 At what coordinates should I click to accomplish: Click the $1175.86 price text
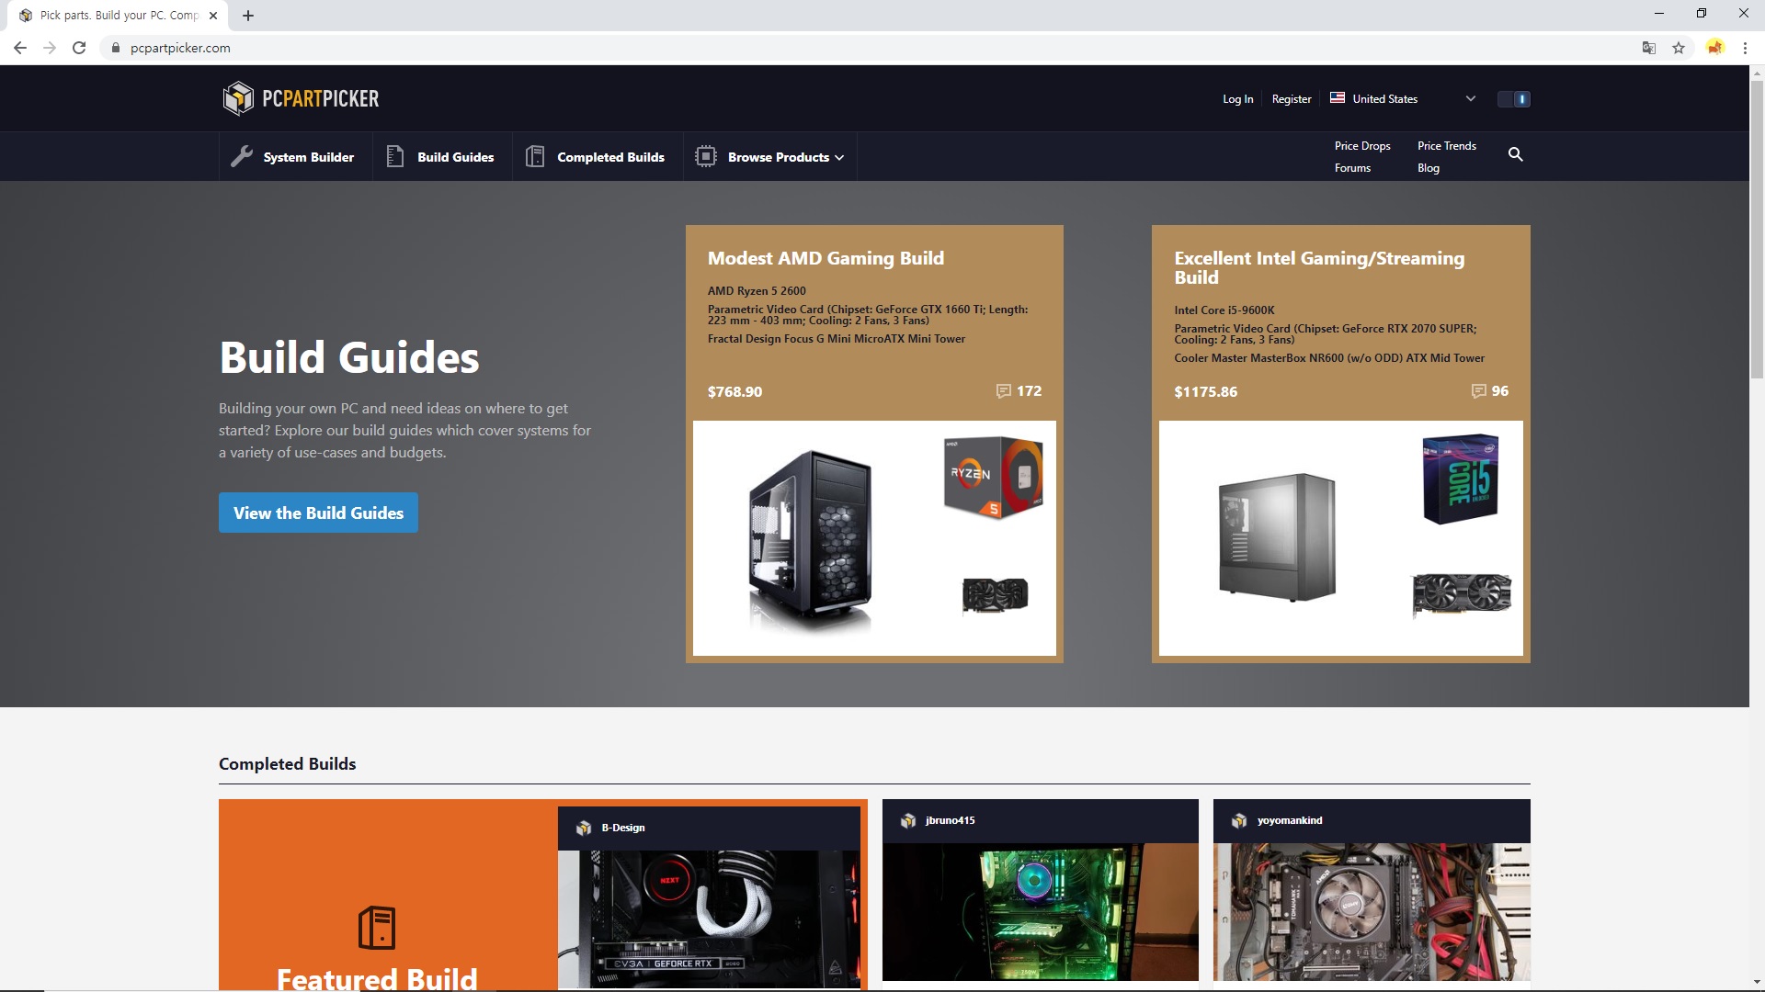pos(1205,391)
